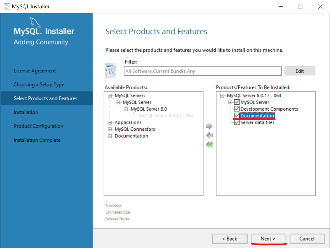Expand the Documentation node in Available Products
The width and height of the screenshot is (330, 248).
pyautogui.click(x=110, y=136)
